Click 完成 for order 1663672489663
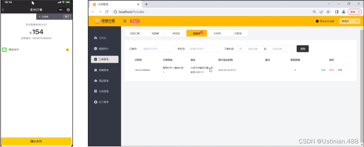 [x=323, y=70]
